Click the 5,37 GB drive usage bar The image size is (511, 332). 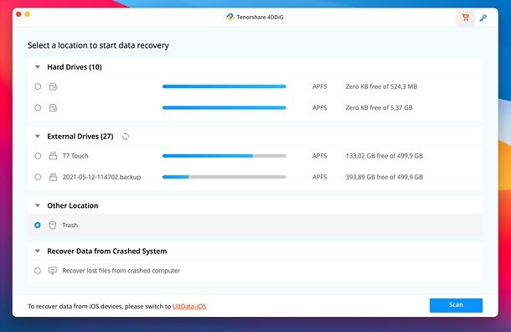(x=225, y=107)
